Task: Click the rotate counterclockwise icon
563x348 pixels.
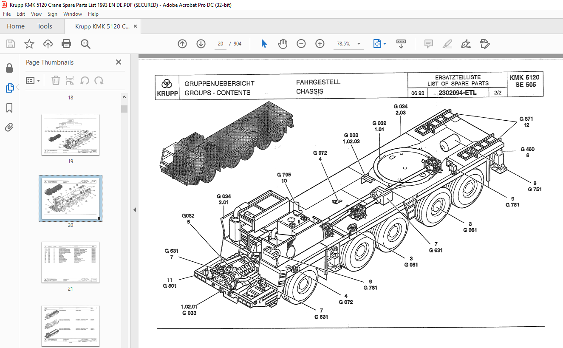Action: pyautogui.click(x=85, y=80)
